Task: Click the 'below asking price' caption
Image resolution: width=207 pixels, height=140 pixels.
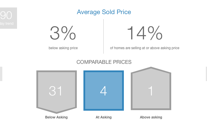Action: pos(63,48)
